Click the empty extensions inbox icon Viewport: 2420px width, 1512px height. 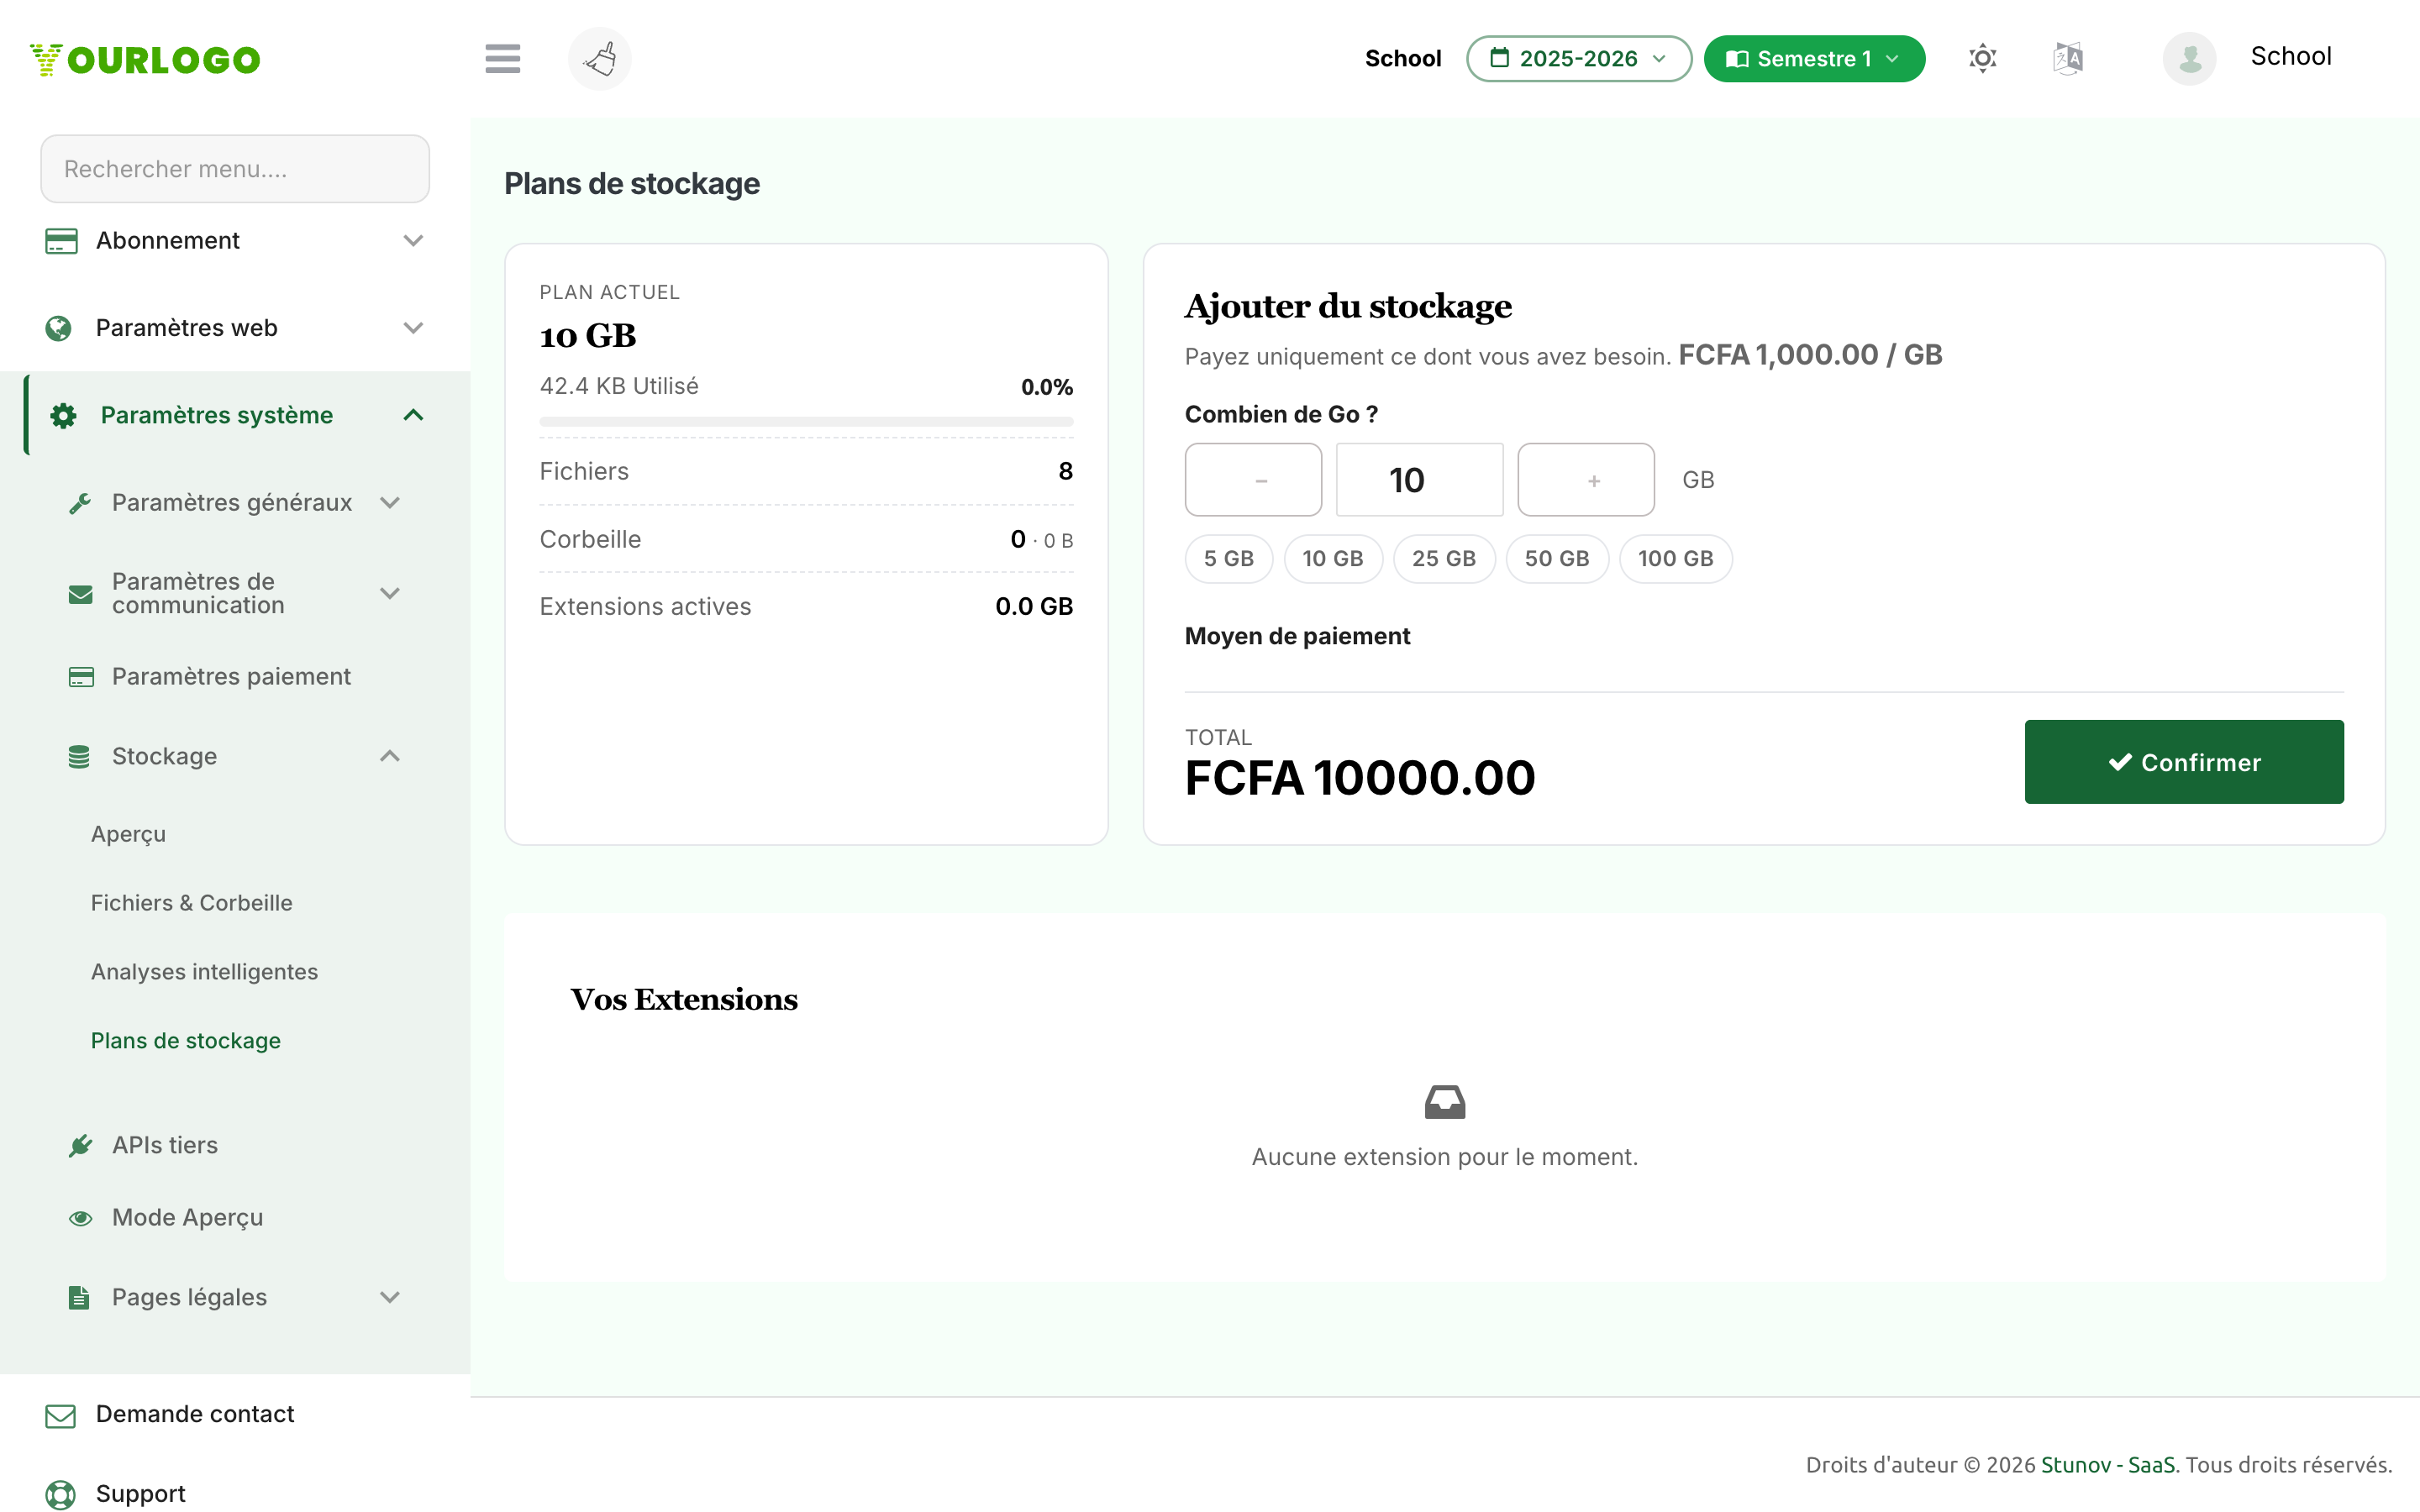[1444, 1102]
